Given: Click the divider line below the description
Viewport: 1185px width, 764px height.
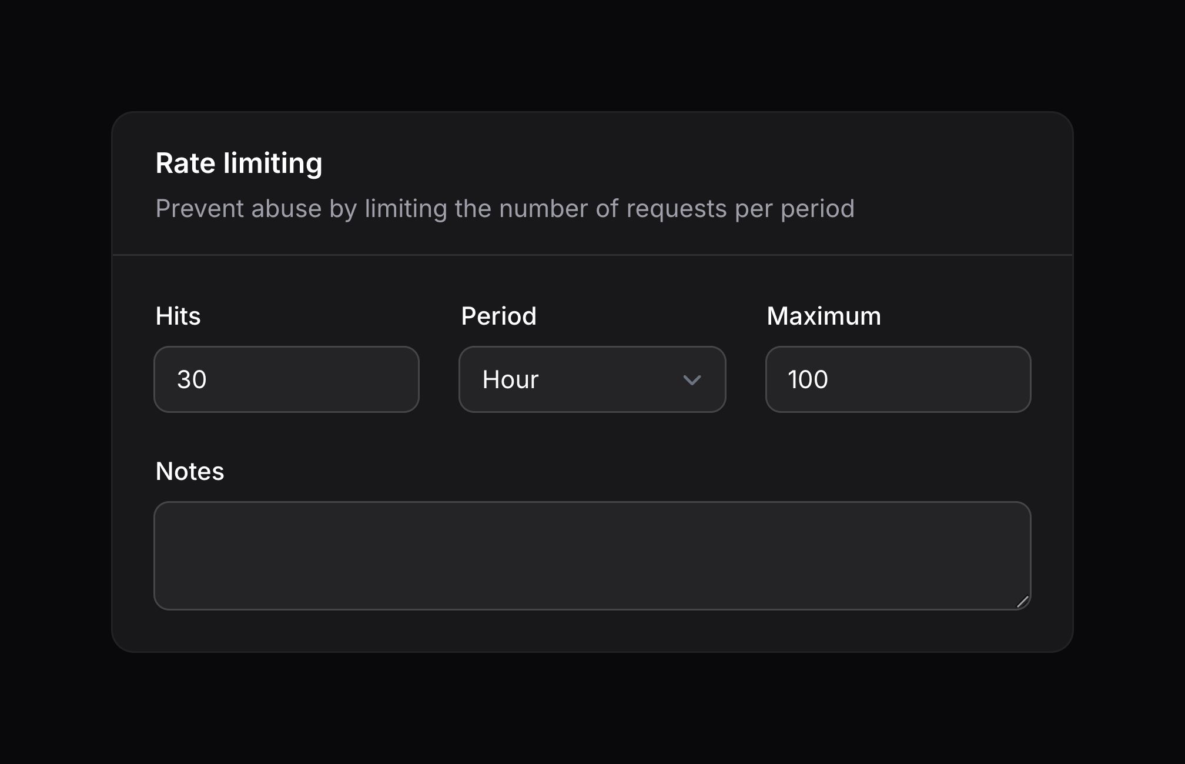Looking at the screenshot, I should (592, 255).
